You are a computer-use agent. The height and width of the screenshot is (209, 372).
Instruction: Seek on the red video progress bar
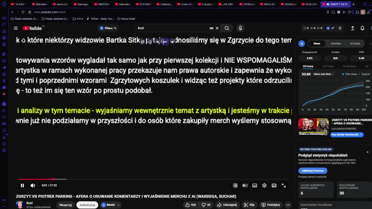(x=154, y=179)
